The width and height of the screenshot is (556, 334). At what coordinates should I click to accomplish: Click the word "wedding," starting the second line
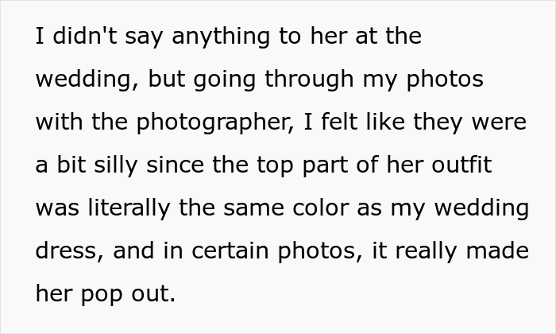tap(87, 80)
